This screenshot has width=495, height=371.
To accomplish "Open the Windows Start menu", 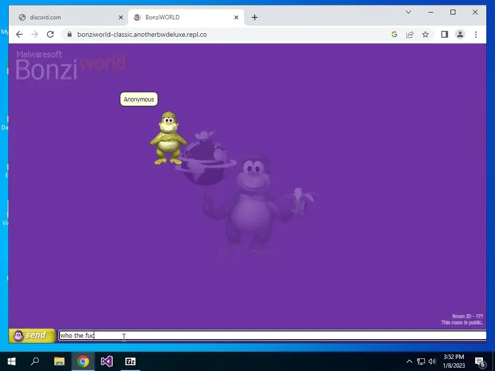I will coord(12,361).
